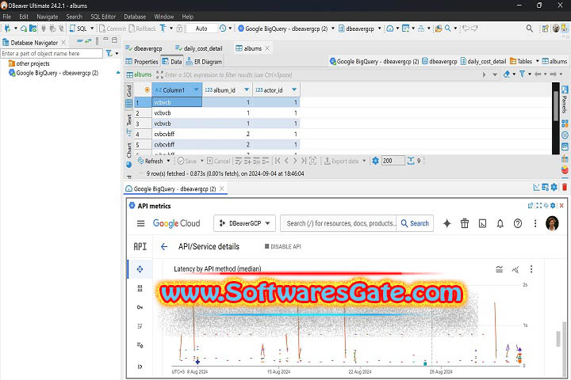The image size is (571, 380).
Task: Click the Google Cloud search field
Action: [x=340, y=223]
